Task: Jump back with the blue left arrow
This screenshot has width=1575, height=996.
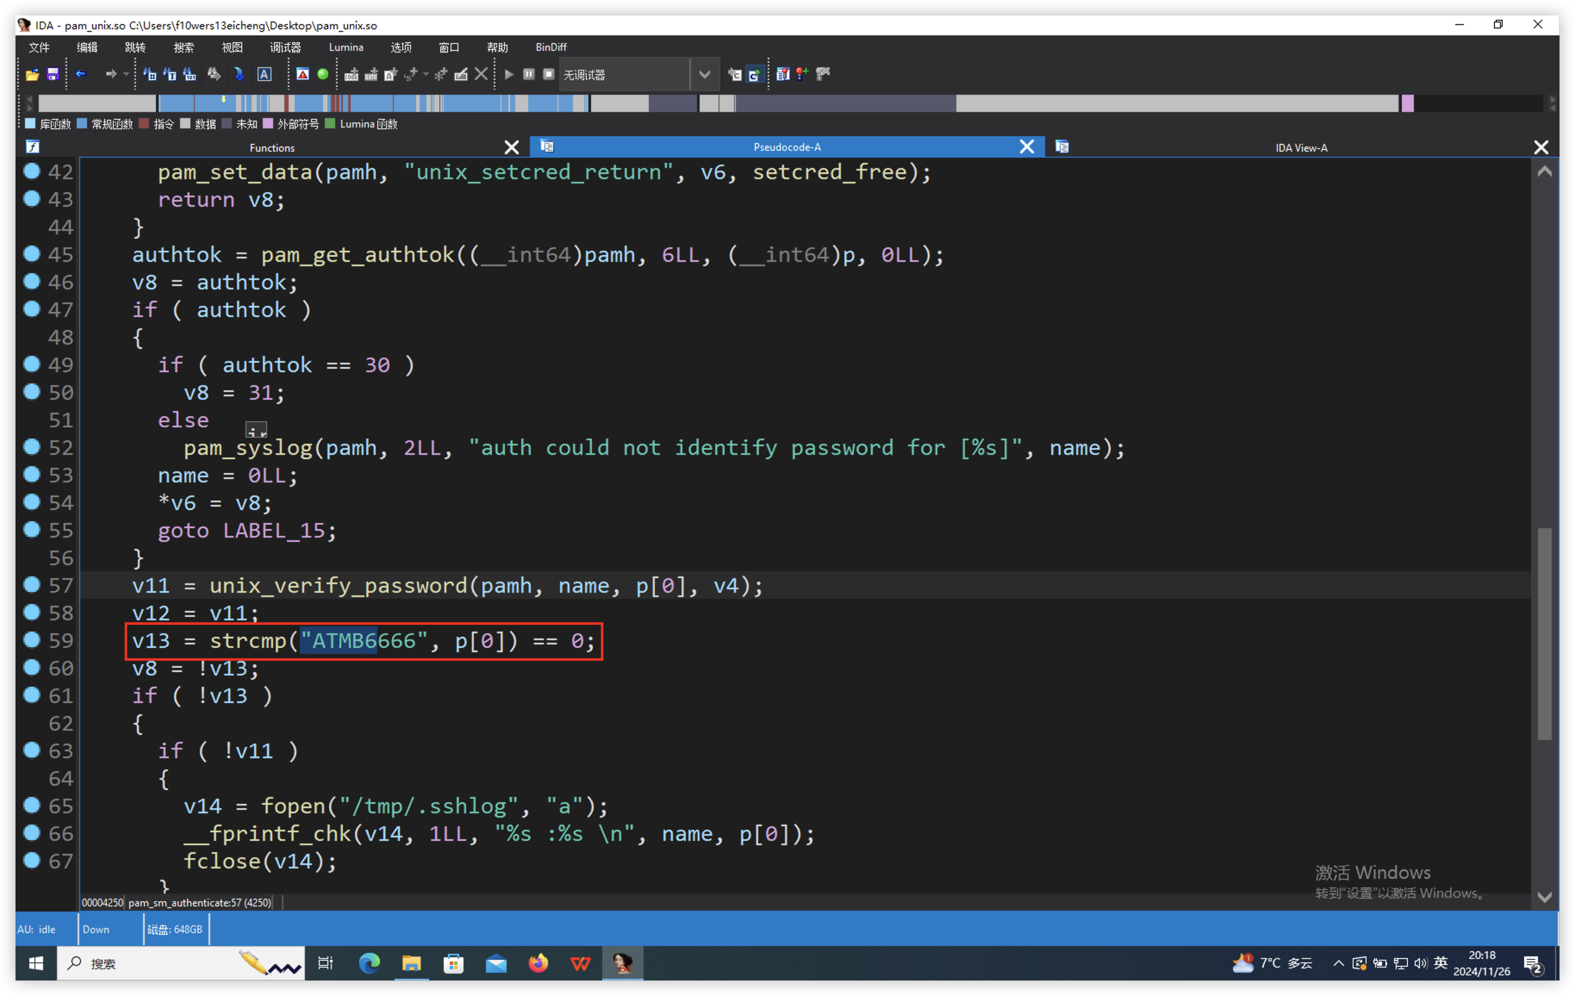Action: pyautogui.click(x=81, y=74)
